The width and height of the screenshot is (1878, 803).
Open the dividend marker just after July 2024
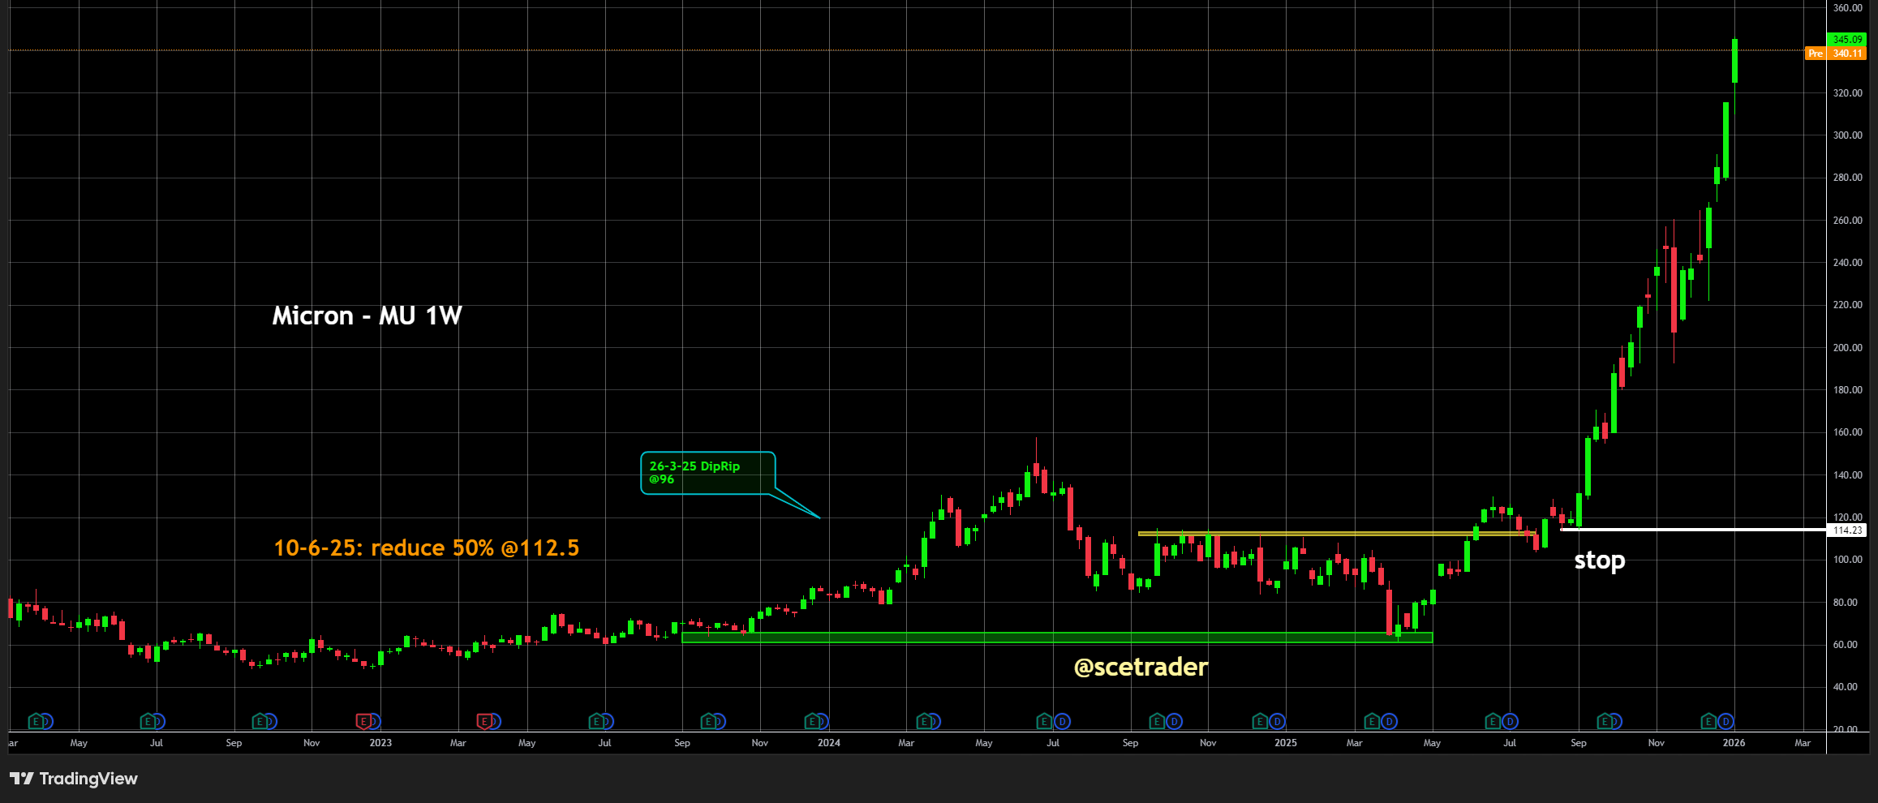click(1062, 721)
